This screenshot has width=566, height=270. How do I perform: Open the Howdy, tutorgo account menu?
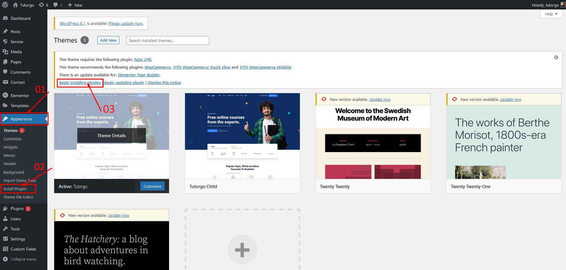pyautogui.click(x=548, y=5)
